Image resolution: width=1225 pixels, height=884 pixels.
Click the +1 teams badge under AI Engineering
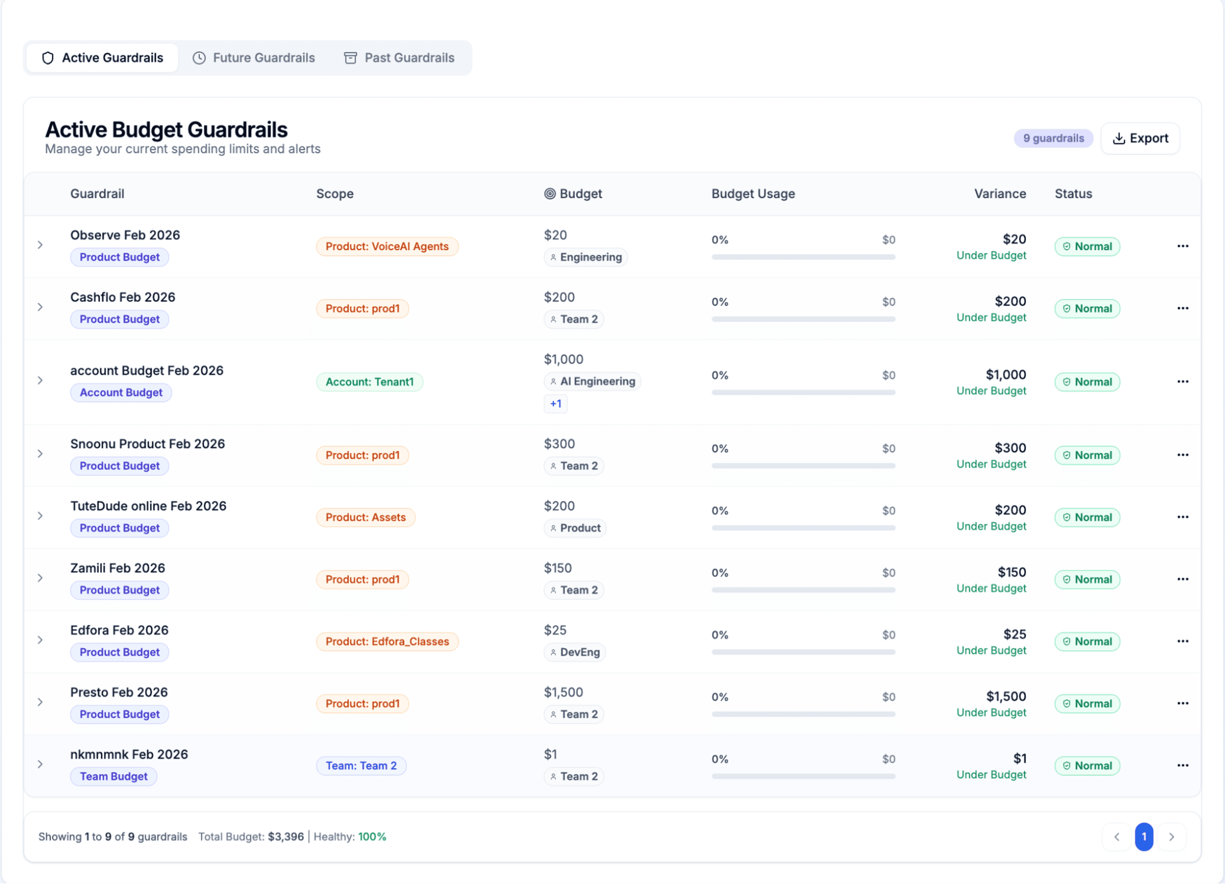click(555, 404)
